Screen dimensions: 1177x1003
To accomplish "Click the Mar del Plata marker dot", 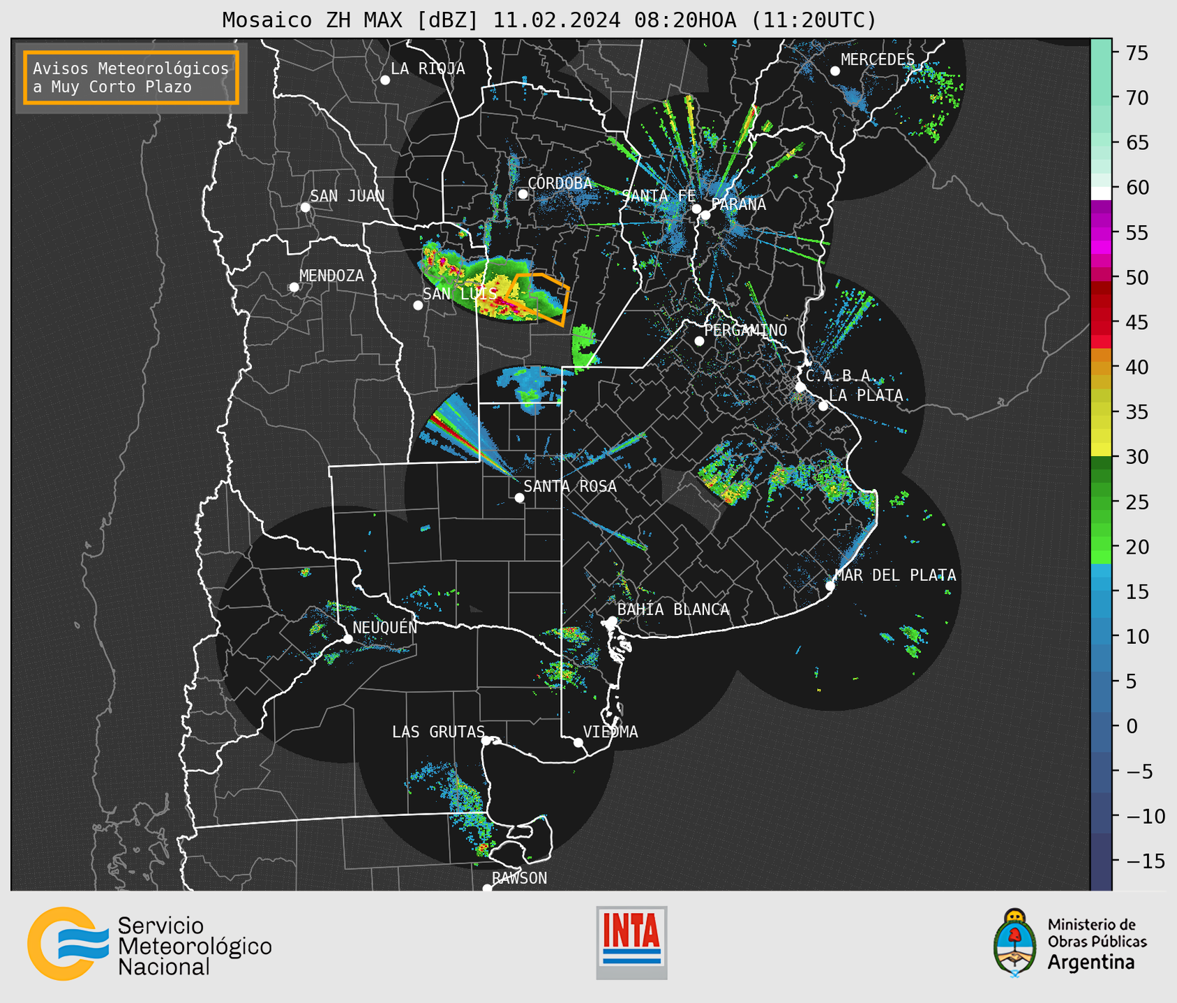I will 830,586.
